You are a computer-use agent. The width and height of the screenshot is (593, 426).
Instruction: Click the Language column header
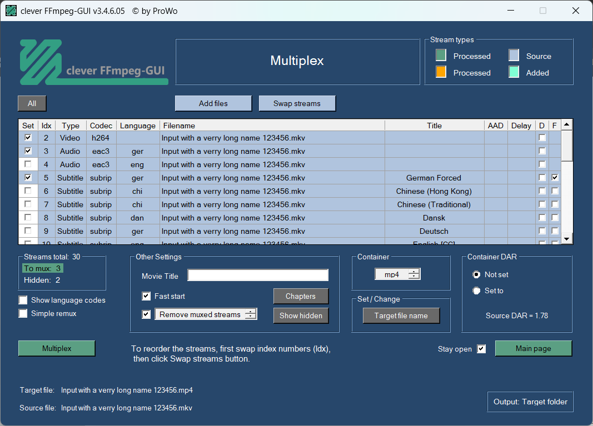point(137,126)
